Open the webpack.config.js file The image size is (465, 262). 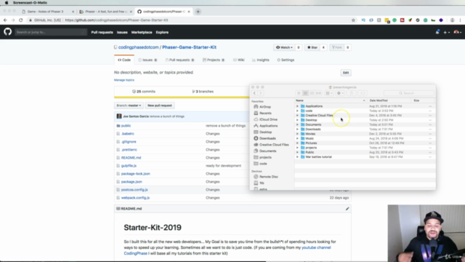coord(135,198)
